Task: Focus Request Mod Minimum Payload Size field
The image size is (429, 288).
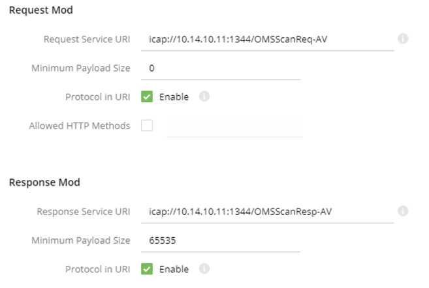Action: pos(221,68)
